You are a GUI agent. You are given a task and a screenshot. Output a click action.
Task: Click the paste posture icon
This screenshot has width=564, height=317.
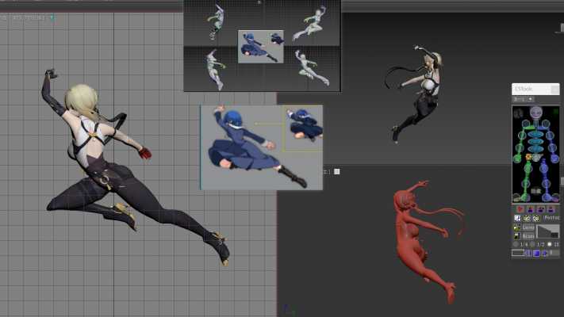point(527,218)
